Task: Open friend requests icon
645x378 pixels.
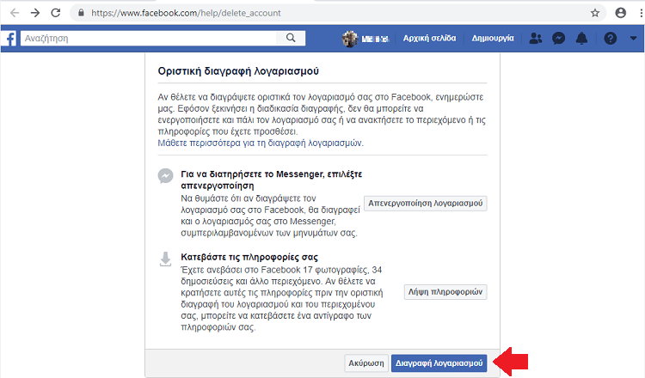Action: [535, 38]
